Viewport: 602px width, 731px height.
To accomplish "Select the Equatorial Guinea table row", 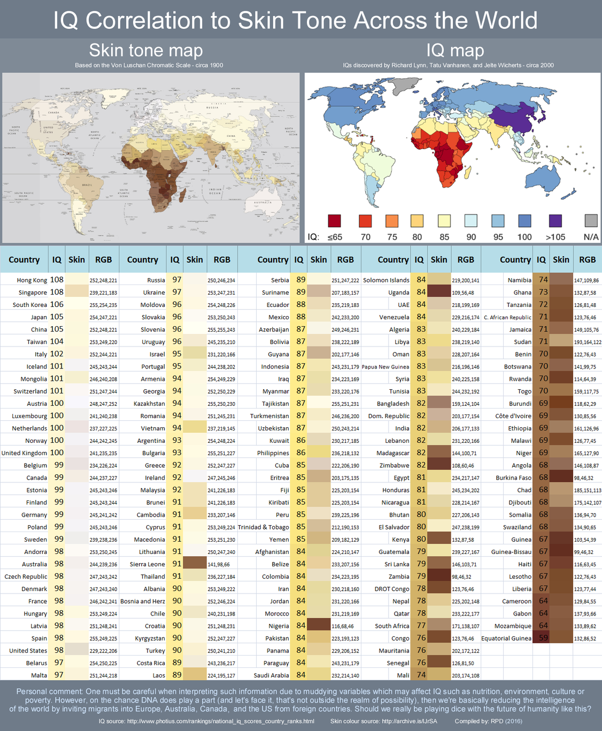I will pyautogui.click(x=541, y=638).
